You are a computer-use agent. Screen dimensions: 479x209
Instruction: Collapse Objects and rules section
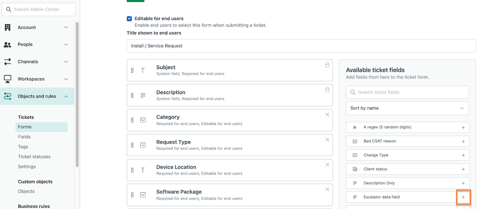[37, 96]
